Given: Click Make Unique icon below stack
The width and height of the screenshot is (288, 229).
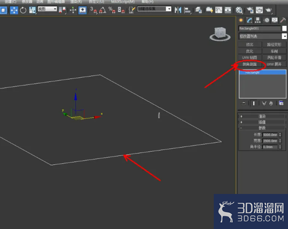Looking at the screenshot, I should [x=264, y=103].
